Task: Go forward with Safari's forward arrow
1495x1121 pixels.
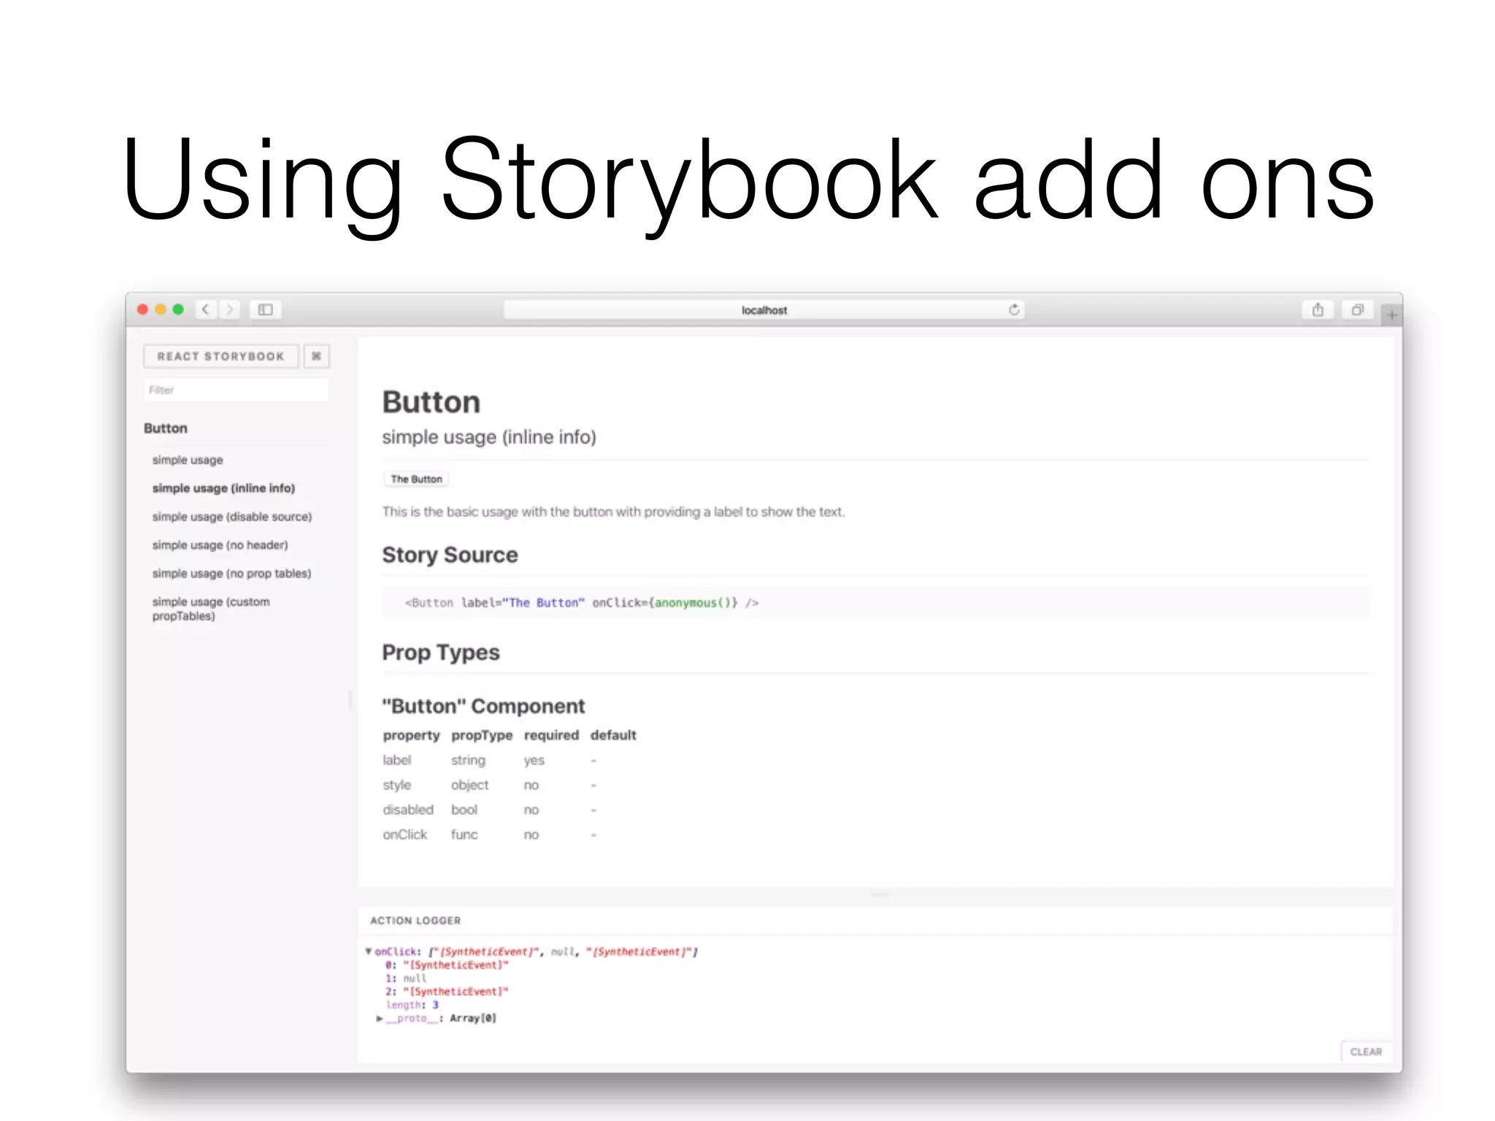Action: tap(229, 309)
